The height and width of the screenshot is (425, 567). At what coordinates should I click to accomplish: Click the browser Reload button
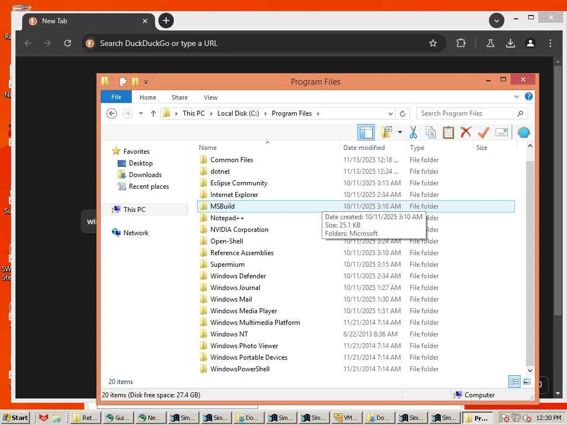[x=67, y=43]
